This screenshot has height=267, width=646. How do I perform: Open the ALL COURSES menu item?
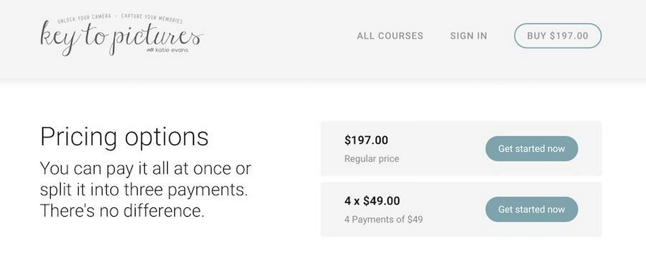pyautogui.click(x=390, y=36)
